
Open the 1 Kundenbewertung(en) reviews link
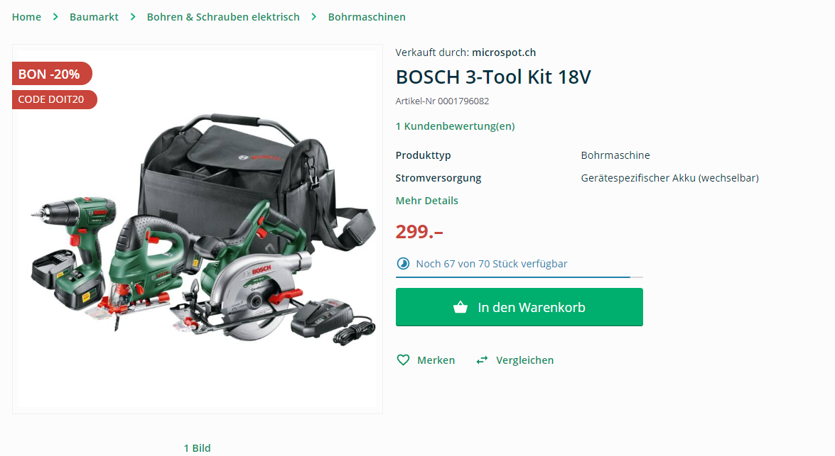coord(456,126)
